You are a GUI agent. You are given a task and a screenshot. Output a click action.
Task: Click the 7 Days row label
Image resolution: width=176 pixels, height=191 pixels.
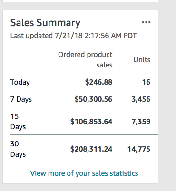21,99
